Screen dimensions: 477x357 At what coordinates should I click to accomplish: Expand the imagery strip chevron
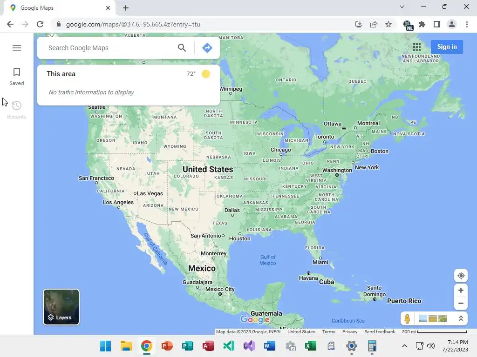coord(461,318)
